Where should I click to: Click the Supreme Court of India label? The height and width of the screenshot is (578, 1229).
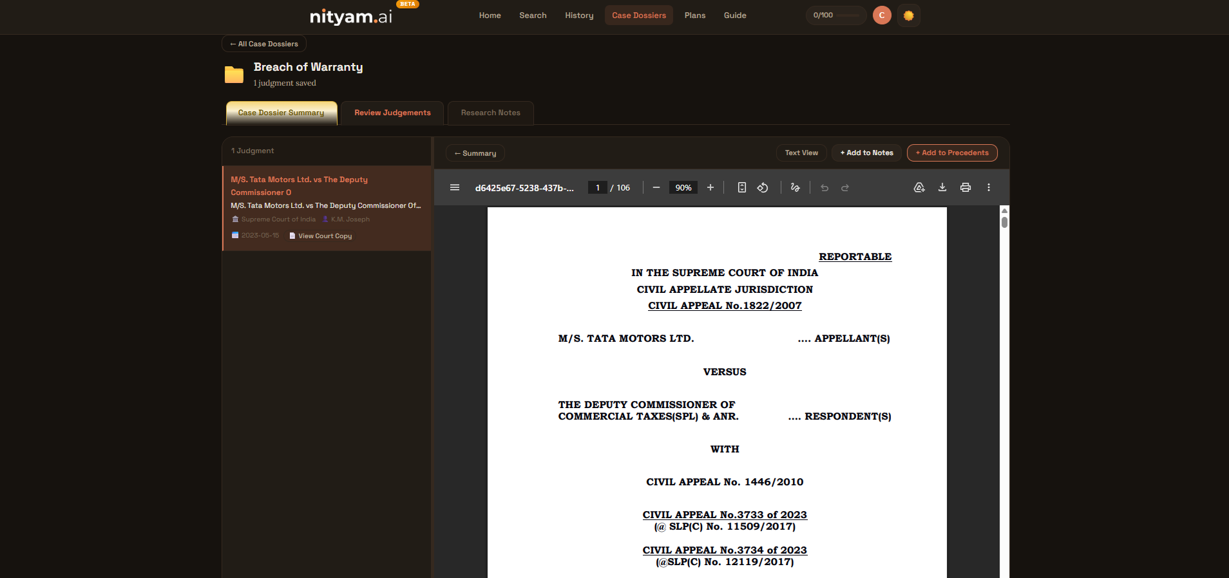click(278, 219)
